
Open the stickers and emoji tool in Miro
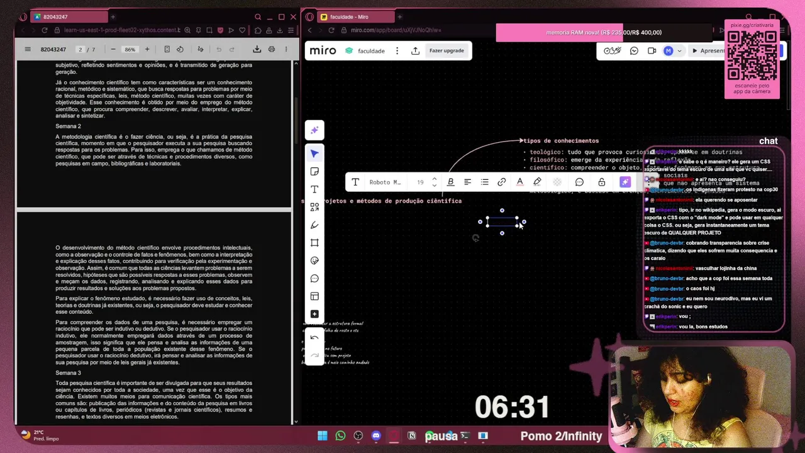click(314, 260)
